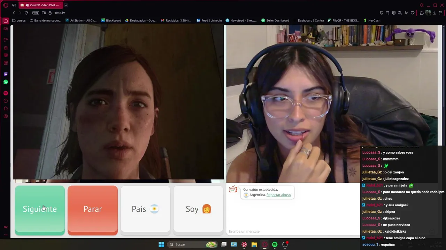The image size is (446, 250).
Task: Open Task View on taskbar
Action: [224, 244]
